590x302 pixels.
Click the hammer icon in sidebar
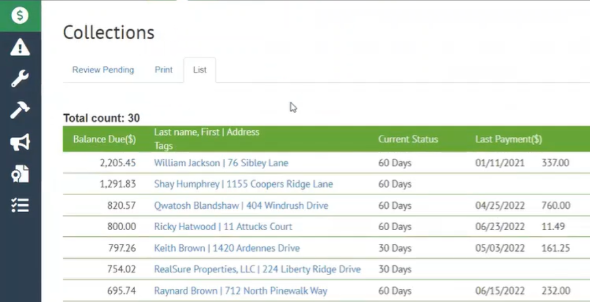point(20,110)
